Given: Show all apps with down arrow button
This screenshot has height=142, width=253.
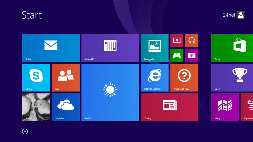Looking at the screenshot, I should pyautogui.click(x=25, y=131).
